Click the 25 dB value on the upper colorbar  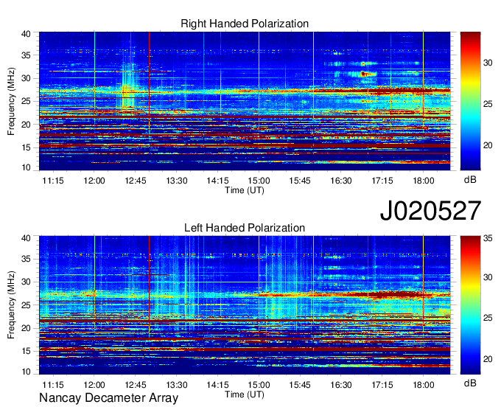click(x=488, y=104)
